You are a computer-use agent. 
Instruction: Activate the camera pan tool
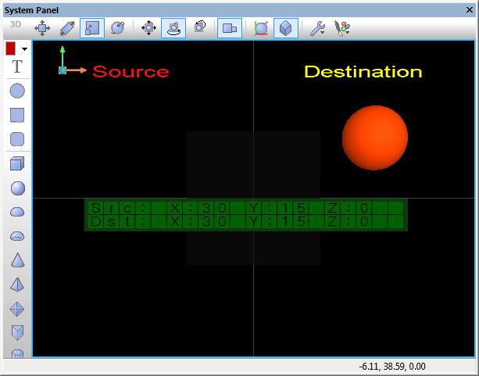[148, 28]
